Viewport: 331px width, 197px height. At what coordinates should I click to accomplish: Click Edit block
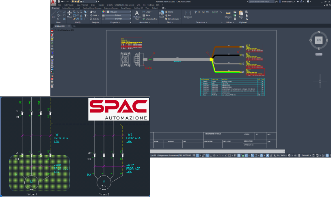[168, 15]
